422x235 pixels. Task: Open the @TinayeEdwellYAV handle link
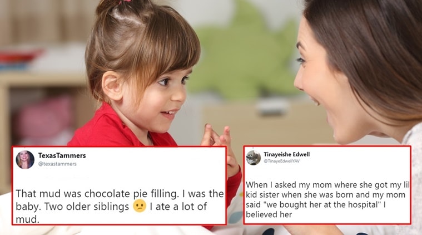pyautogui.click(x=281, y=161)
